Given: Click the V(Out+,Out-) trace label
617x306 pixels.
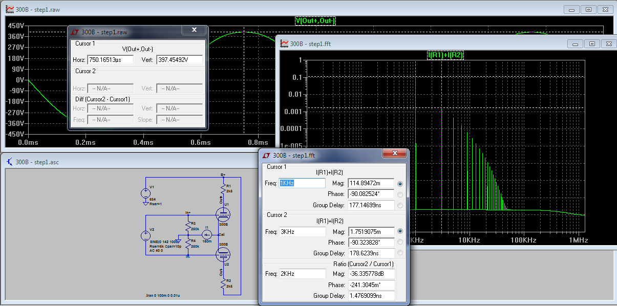Looking at the screenshot, I should coord(315,20).
